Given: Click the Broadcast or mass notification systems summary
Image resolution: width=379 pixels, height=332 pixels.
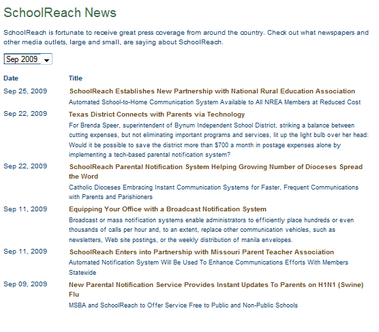Looking at the screenshot, I should [211, 230].
